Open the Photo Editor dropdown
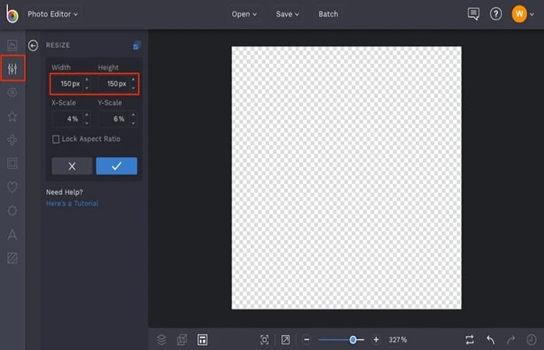 coord(53,14)
